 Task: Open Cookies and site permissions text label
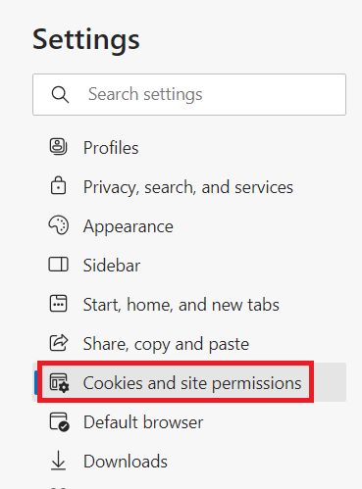point(192,383)
